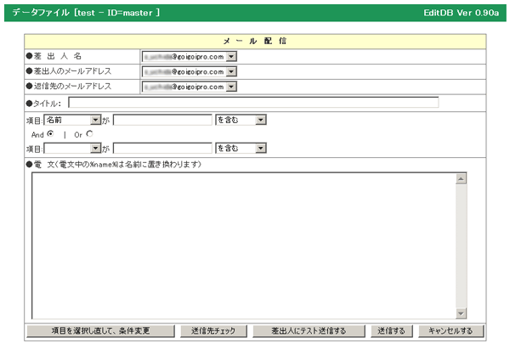Select the Or radio button

(89, 134)
